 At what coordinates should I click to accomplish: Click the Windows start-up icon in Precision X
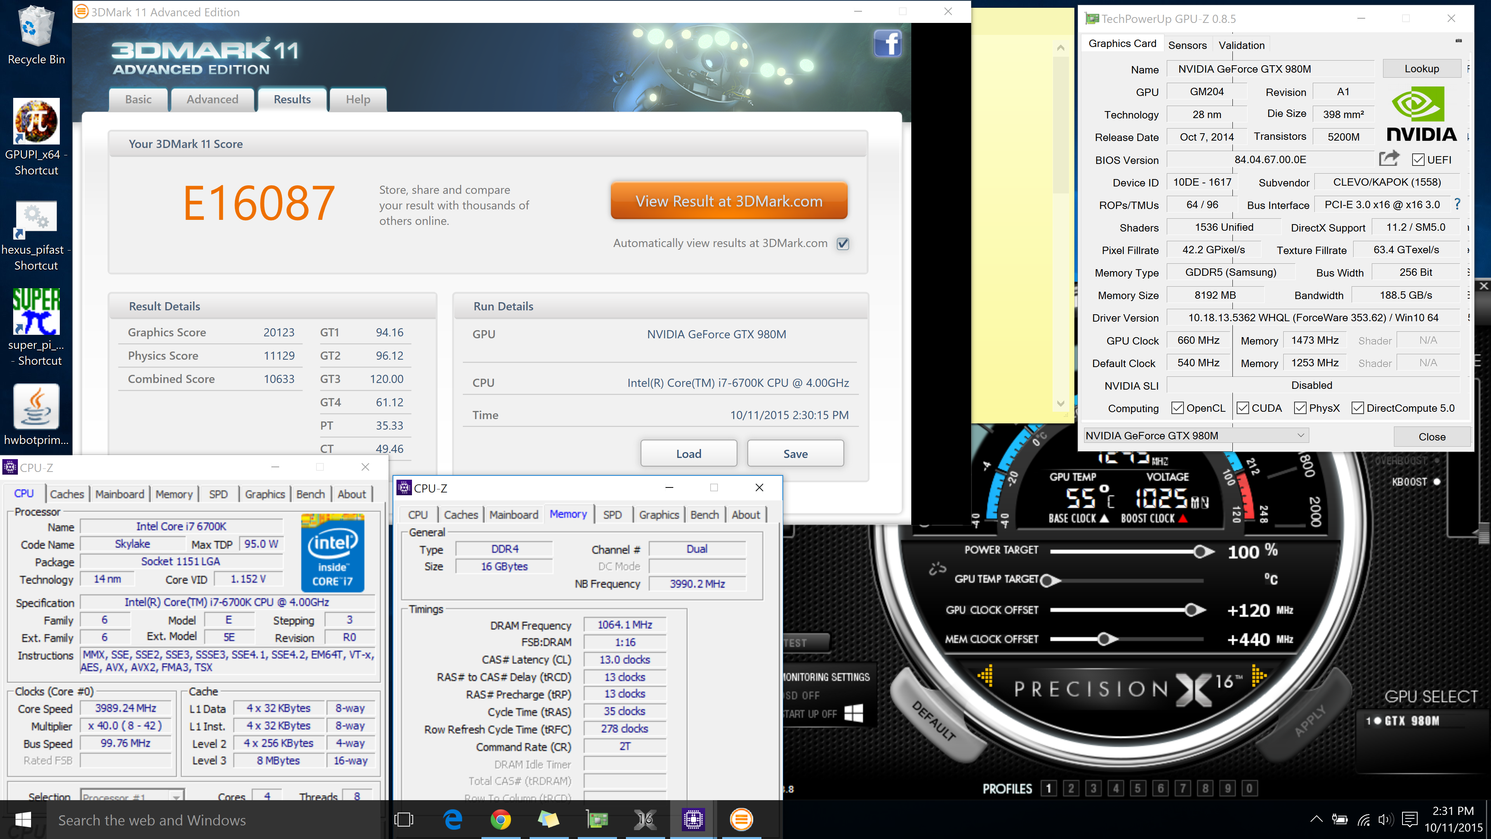[x=853, y=713]
